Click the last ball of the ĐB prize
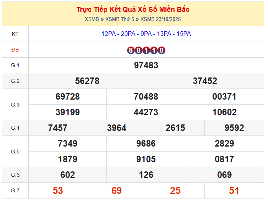This screenshot has height=200, width=268. [162, 50]
